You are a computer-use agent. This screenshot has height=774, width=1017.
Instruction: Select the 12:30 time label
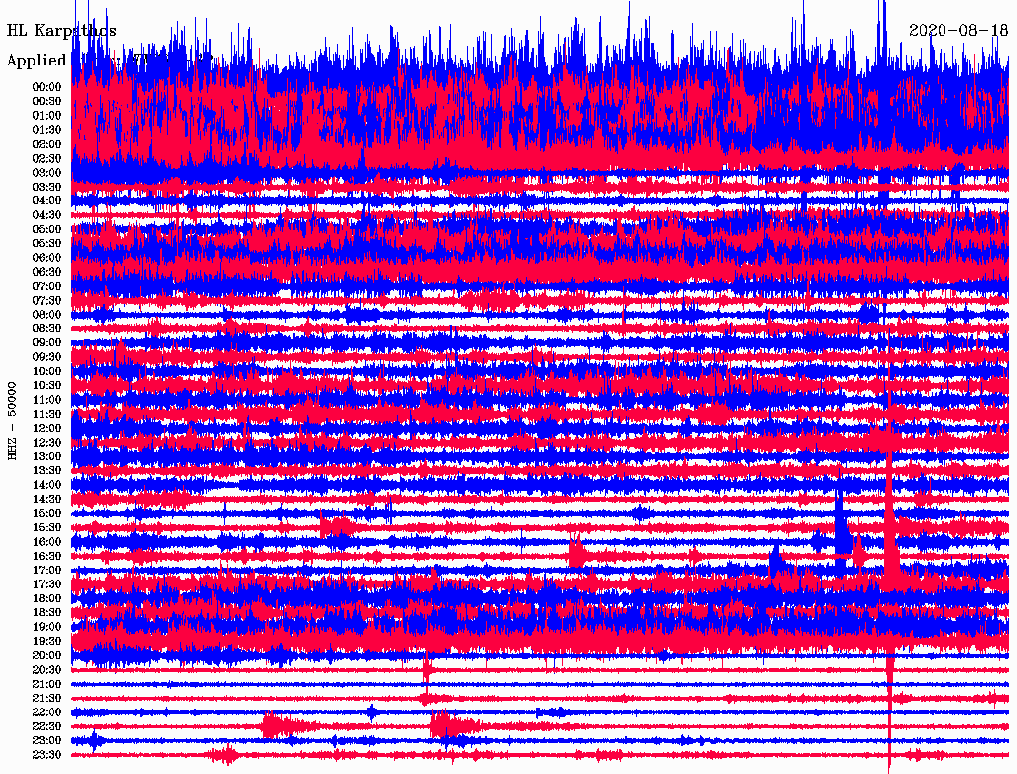(x=47, y=443)
